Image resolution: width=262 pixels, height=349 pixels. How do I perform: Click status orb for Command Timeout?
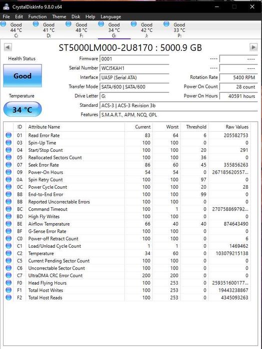(x=8, y=209)
